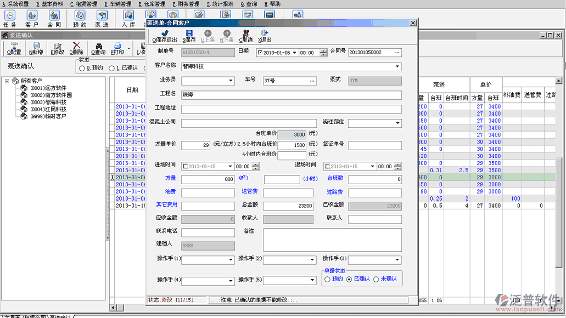Open the Customer (客户) main toolbar icon

[x=32, y=16]
